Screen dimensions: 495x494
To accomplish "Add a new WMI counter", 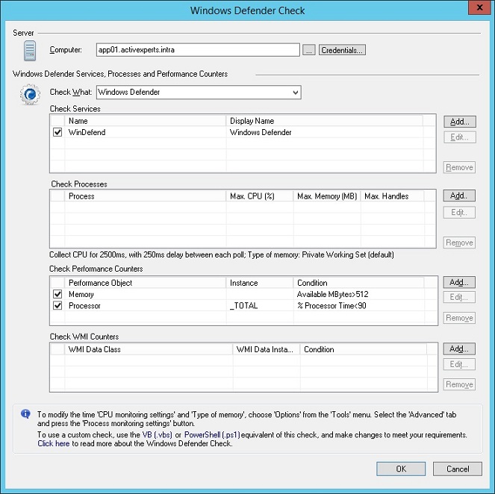I will click(459, 349).
